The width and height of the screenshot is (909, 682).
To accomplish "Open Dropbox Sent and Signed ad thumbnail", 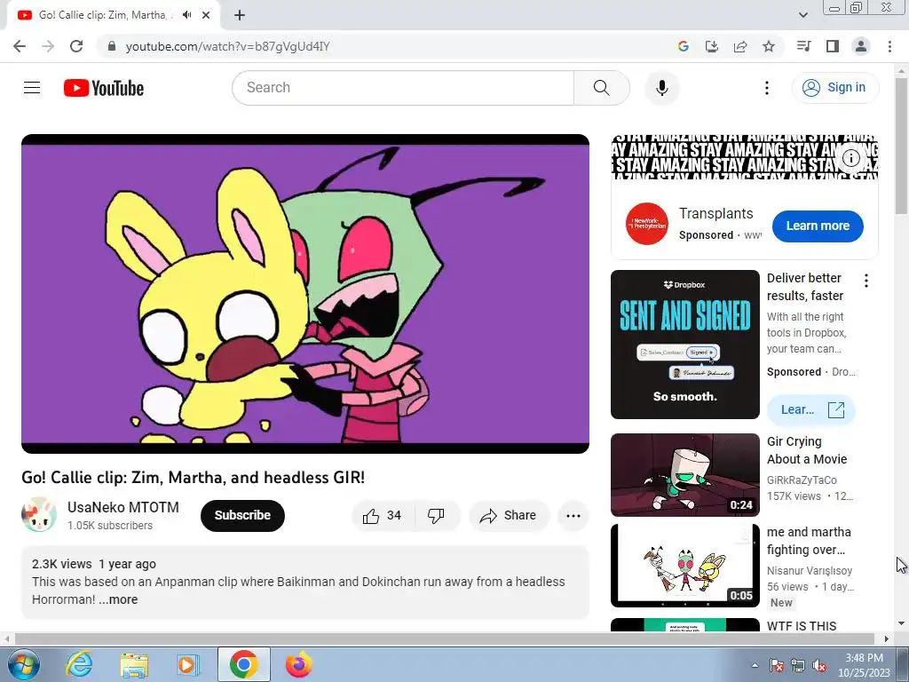I will click(x=684, y=345).
